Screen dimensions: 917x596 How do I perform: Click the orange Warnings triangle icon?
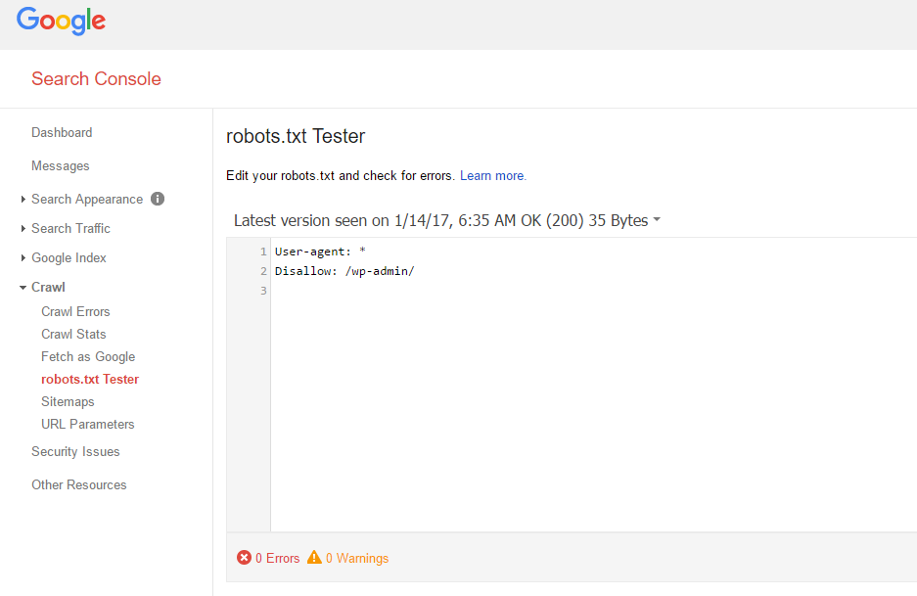tap(314, 557)
